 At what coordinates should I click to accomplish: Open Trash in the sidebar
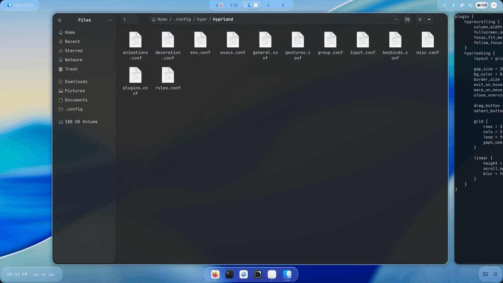[84, 69]
